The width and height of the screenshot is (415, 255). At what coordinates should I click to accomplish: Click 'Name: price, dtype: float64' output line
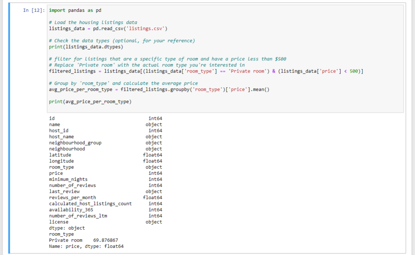point(86,246)
